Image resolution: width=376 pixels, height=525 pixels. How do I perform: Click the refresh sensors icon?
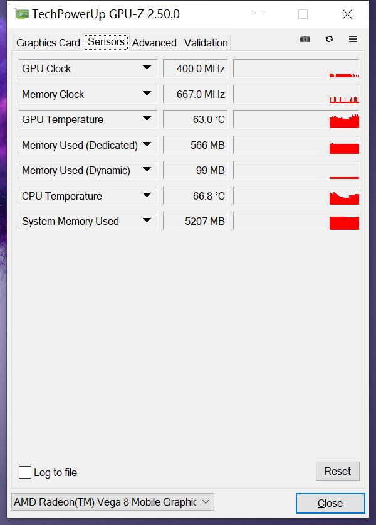(x=329, y=39)
